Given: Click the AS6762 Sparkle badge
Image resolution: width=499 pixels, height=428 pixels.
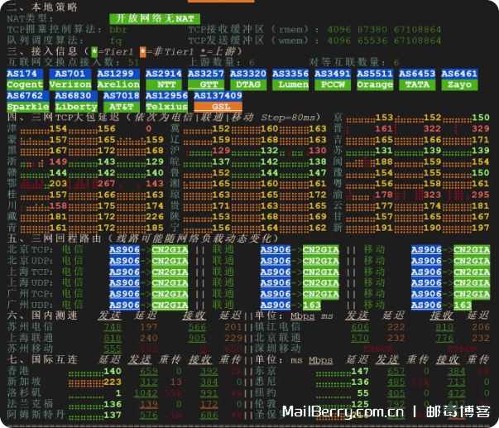Looking at the screenshot, I should pyautogui.click(x=27, y=102).
